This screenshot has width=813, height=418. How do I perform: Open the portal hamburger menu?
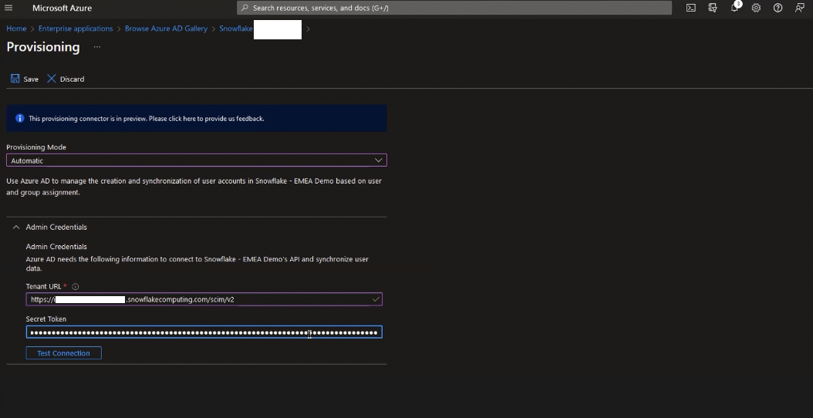[x=8, y=8]
